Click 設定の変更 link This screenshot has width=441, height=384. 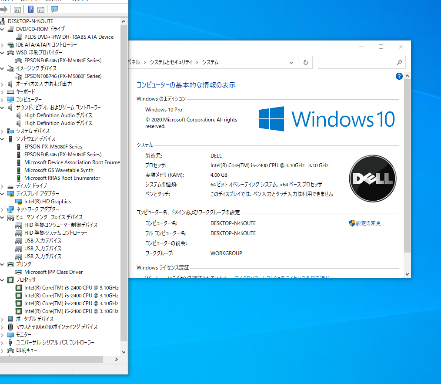click(368, 223)
